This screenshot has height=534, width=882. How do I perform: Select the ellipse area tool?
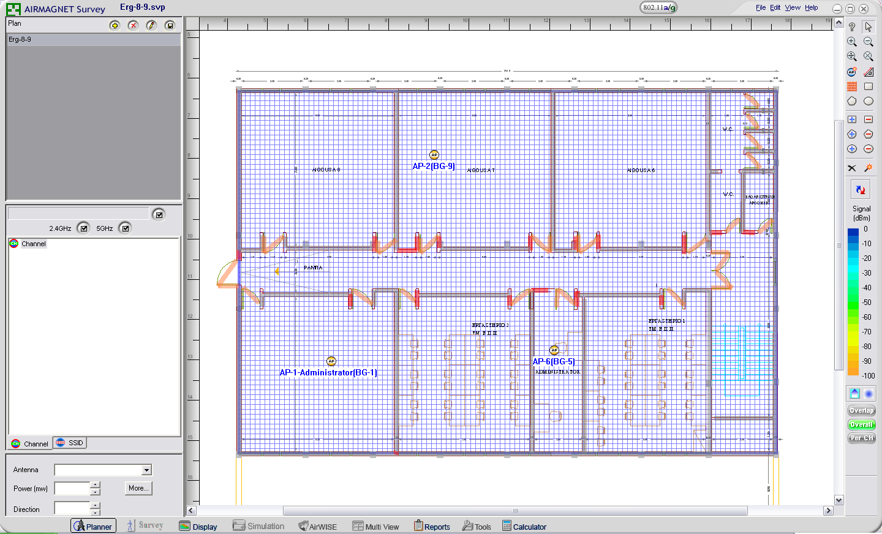point(869,101)
